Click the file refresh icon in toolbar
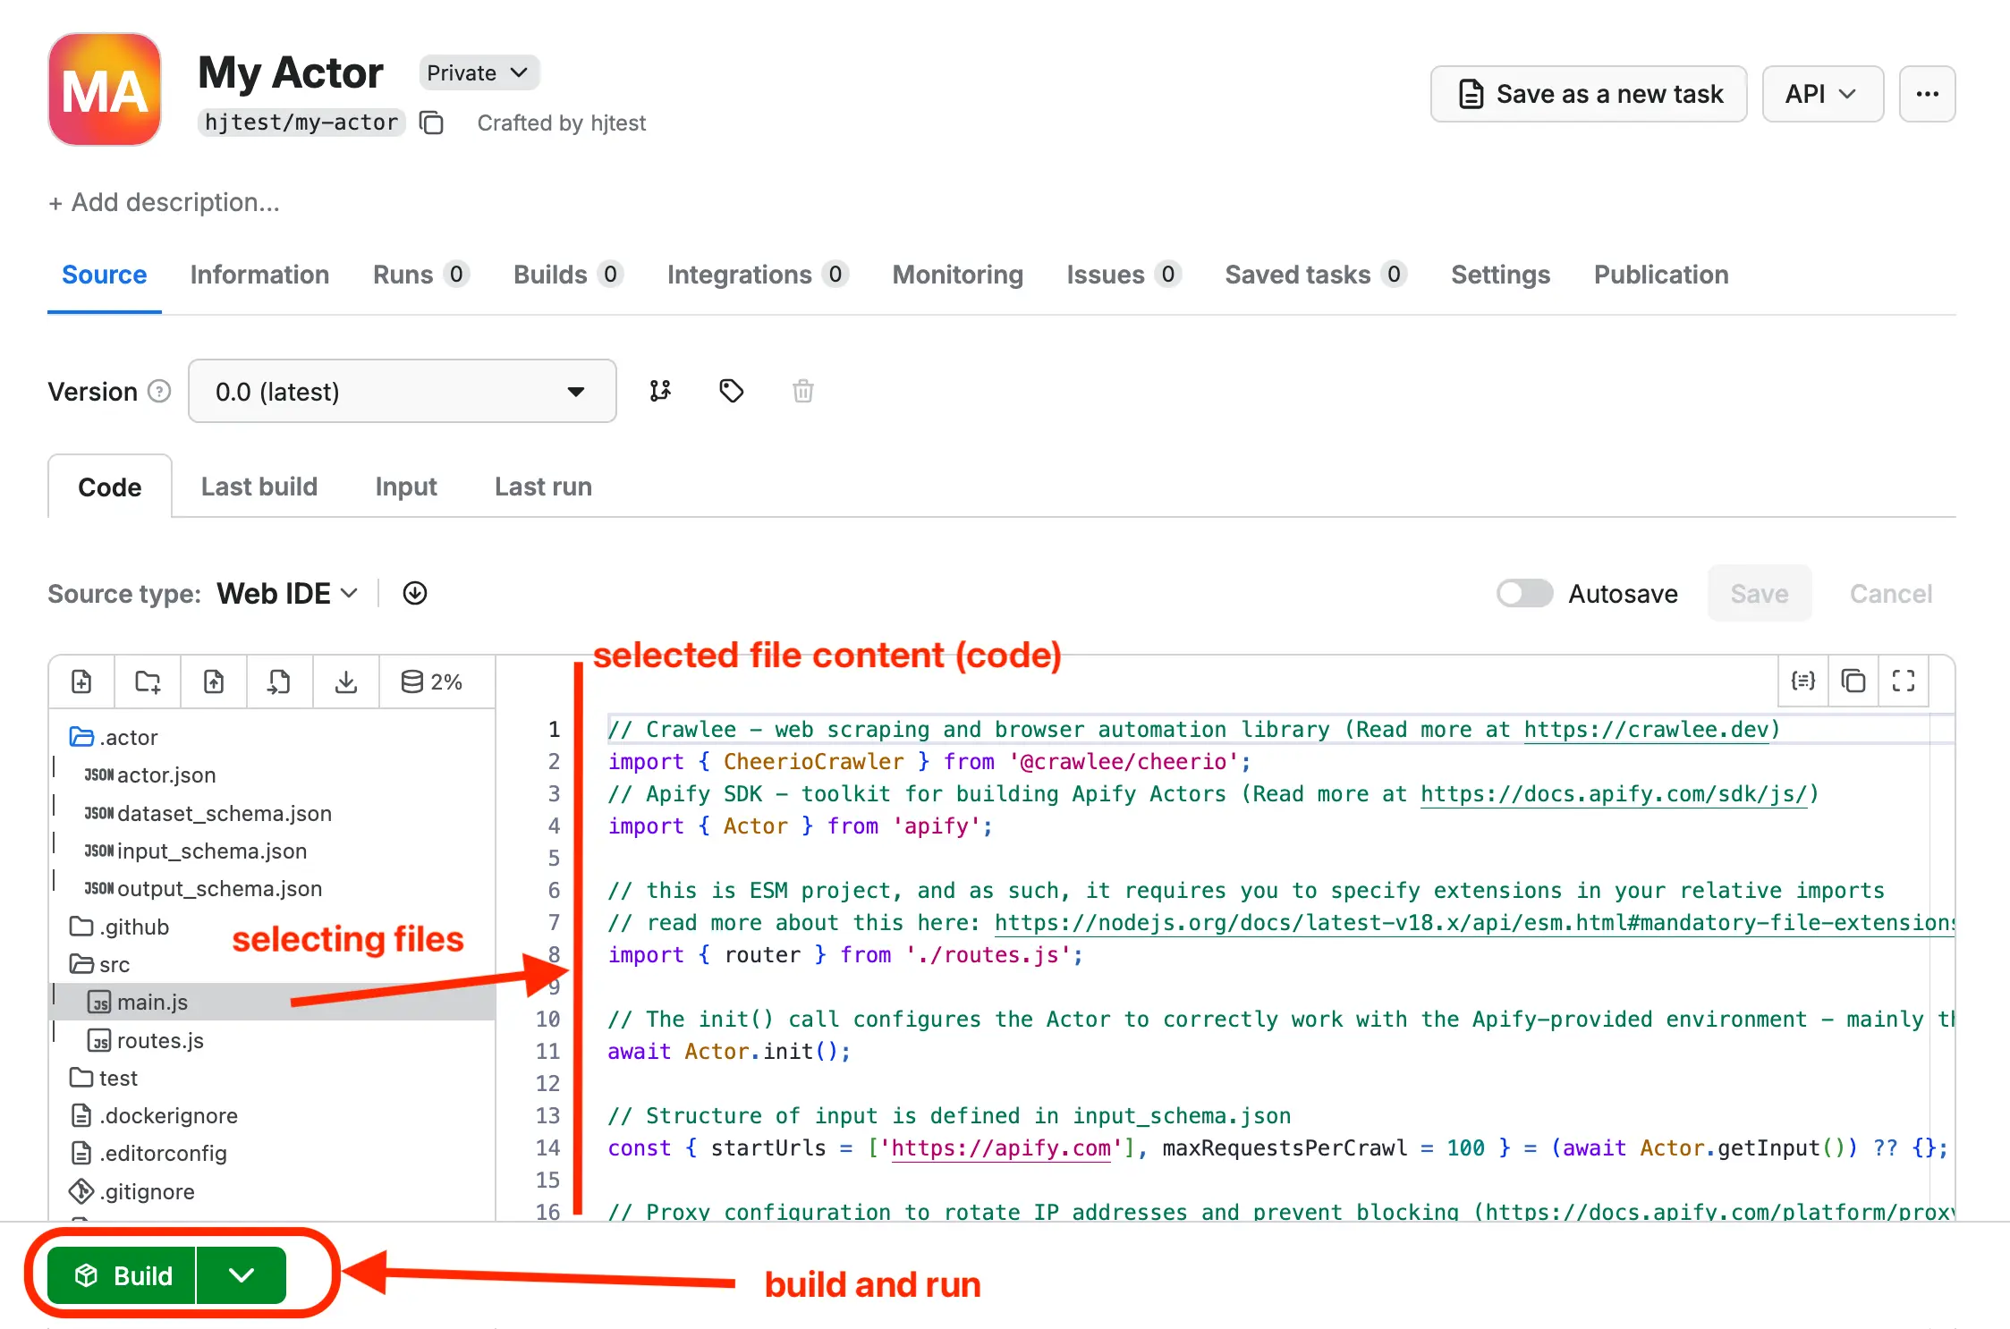 point(280,682)
